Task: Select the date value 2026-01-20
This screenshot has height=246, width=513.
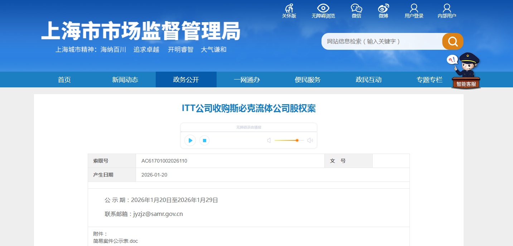Action: [x=154, y=175]
